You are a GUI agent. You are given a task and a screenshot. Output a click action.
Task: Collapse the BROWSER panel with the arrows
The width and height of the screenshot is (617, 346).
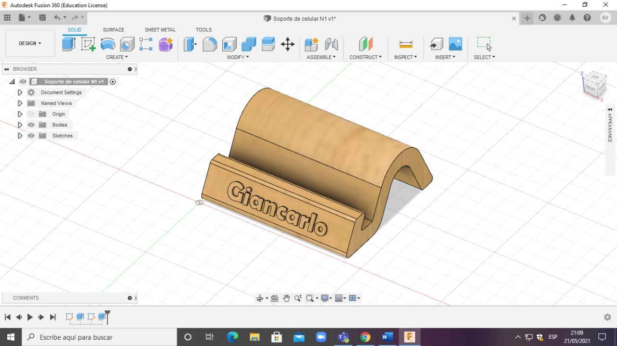(x=6, y=69)
